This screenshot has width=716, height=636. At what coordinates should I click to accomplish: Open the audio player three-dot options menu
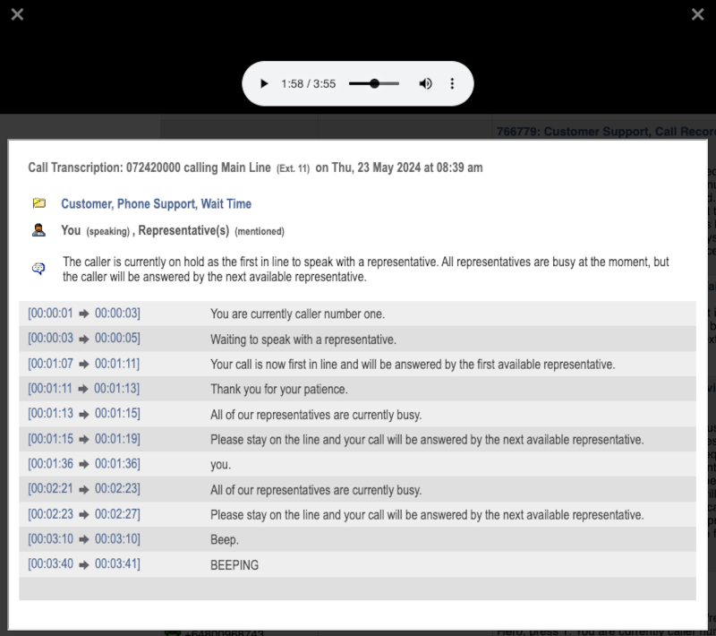(452, 83)
